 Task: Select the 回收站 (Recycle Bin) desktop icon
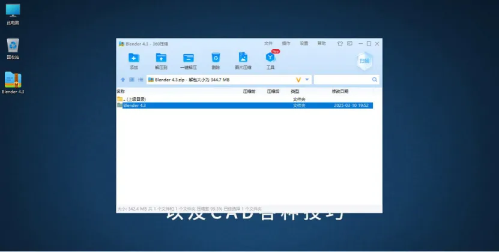tap(13, 49)
